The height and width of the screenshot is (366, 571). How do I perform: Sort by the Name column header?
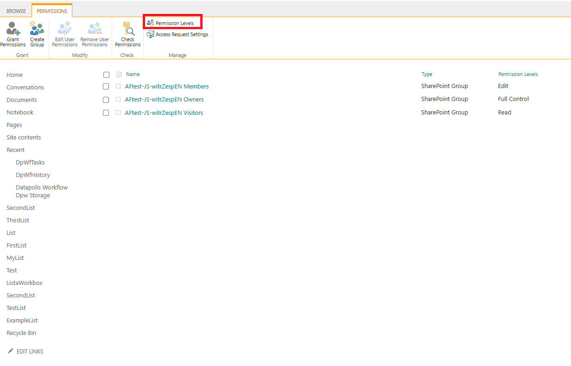(133, 74)
